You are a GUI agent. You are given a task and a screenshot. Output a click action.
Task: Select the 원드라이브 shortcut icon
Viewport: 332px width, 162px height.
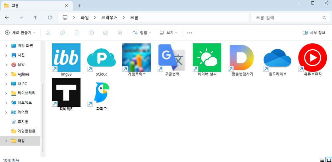[x=277, y=58]
